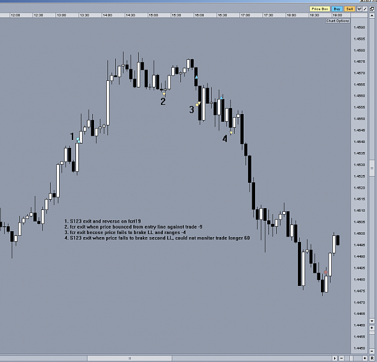Click the 1.4525 price axis label
This screenshot has height=362, width=377.
coord(360,176)
